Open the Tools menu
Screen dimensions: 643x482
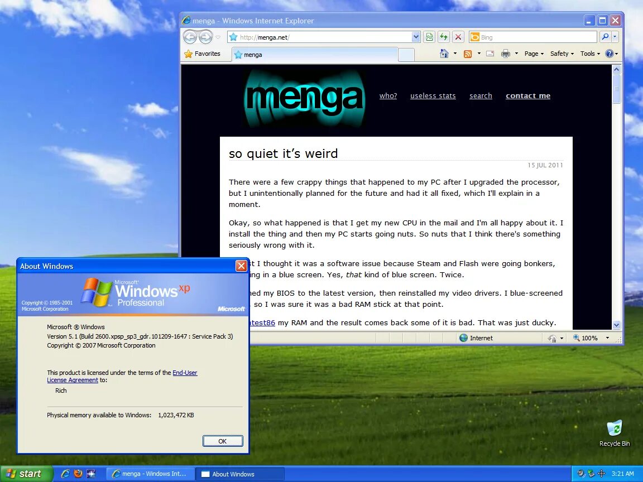point(590,54)
